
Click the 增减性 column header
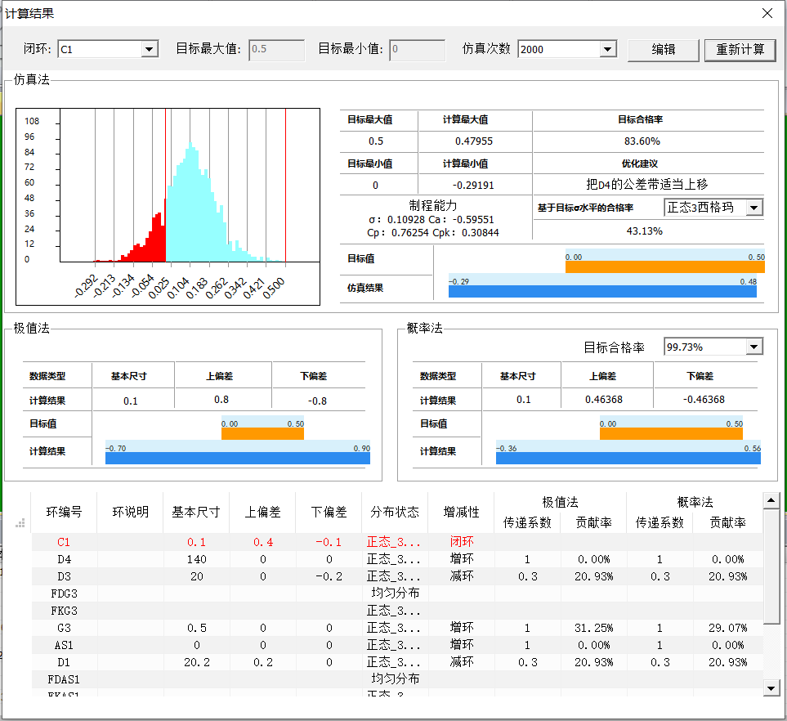(x=461, y=512)
